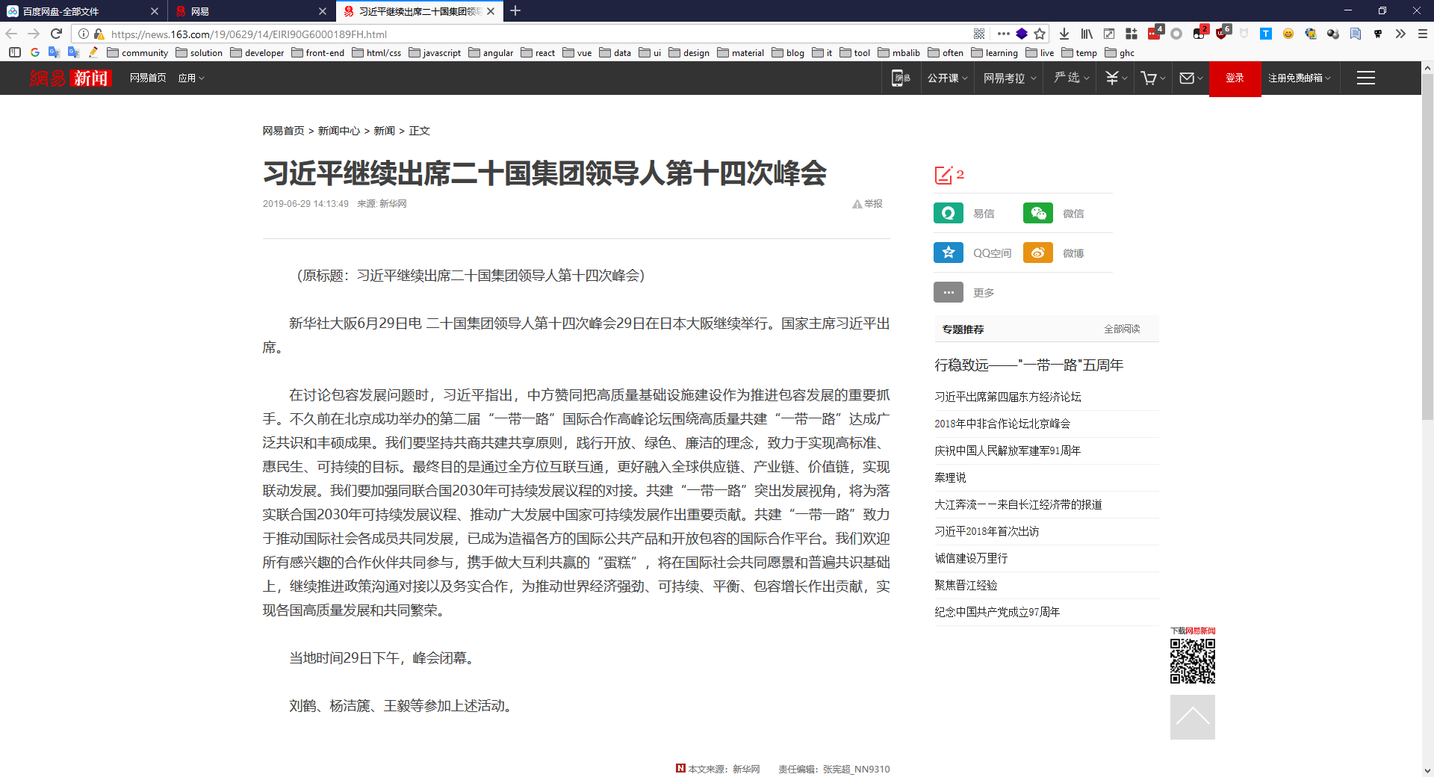Share to QQ空间 star icon
Screen dimensions: 1434x777
click(x=949, y=253)
